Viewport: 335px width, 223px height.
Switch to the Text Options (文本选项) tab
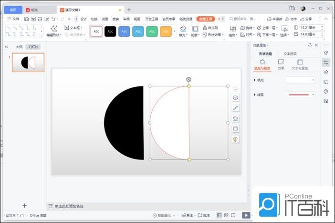coord(290,53)
